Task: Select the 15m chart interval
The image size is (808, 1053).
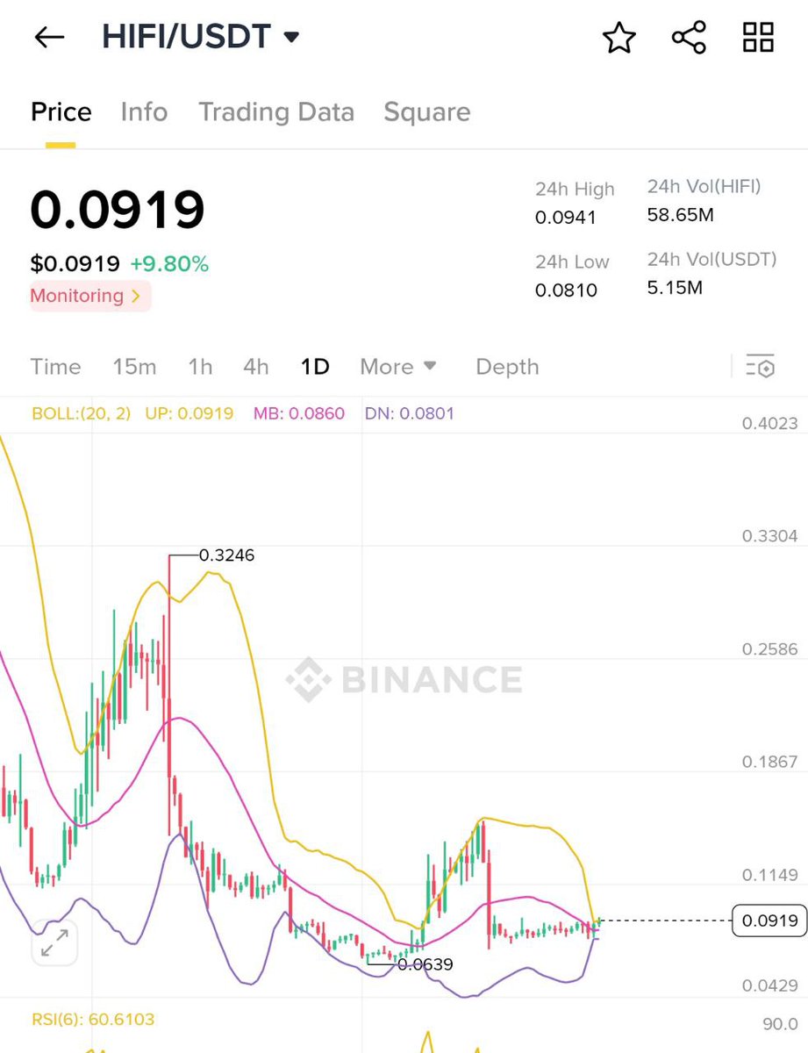Action: coord(134,367)
